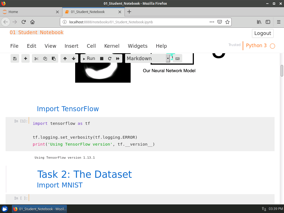Viewport: 284px width, 213px height.
Task: Open a new browser tab
Action: [129, 12]
